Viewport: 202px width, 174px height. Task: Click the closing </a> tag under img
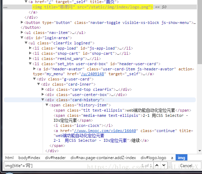[x=33, y=12]
